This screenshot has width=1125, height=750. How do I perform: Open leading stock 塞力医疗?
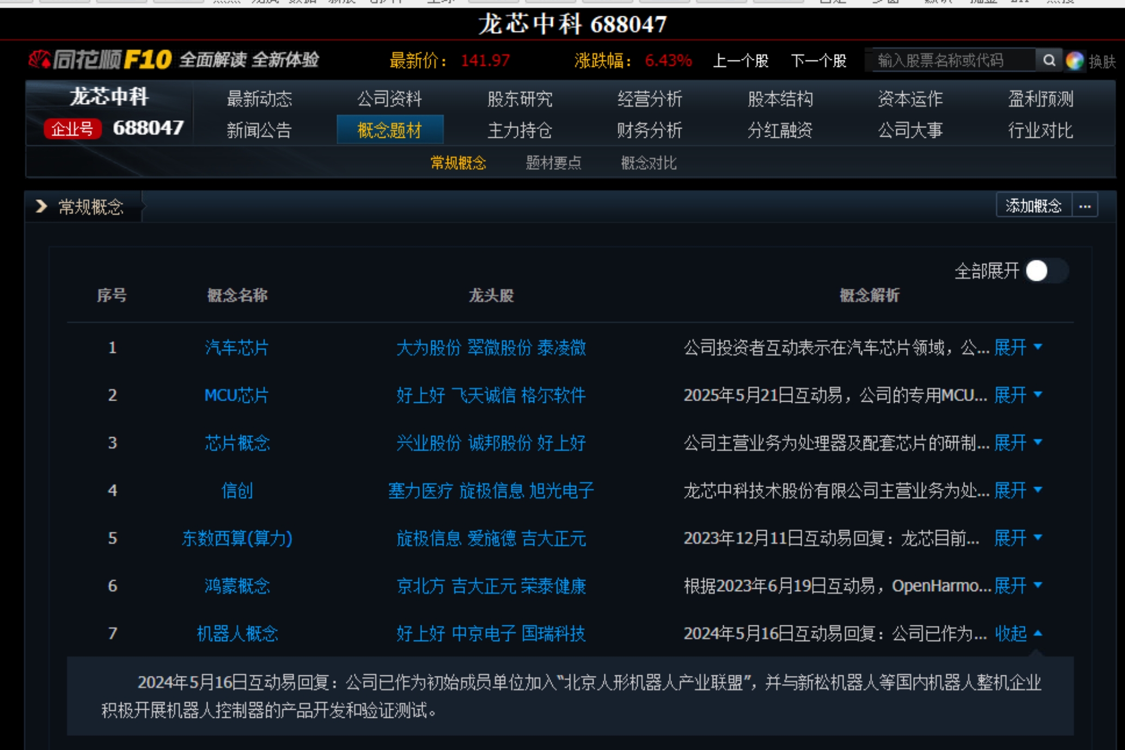click(x=420, y=490)
